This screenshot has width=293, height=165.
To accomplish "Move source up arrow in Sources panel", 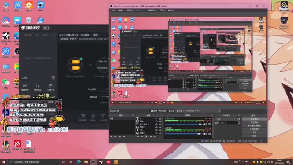I will click(151, 137).
